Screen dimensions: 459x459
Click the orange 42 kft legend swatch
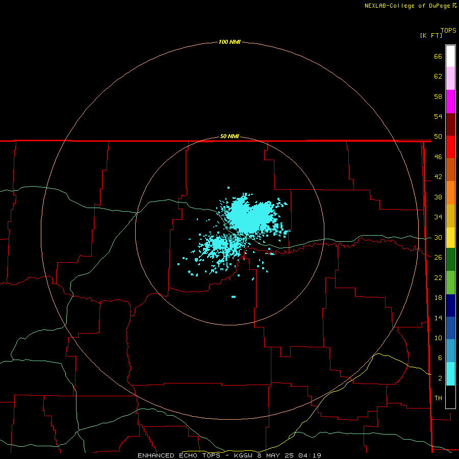click(450, 193)
